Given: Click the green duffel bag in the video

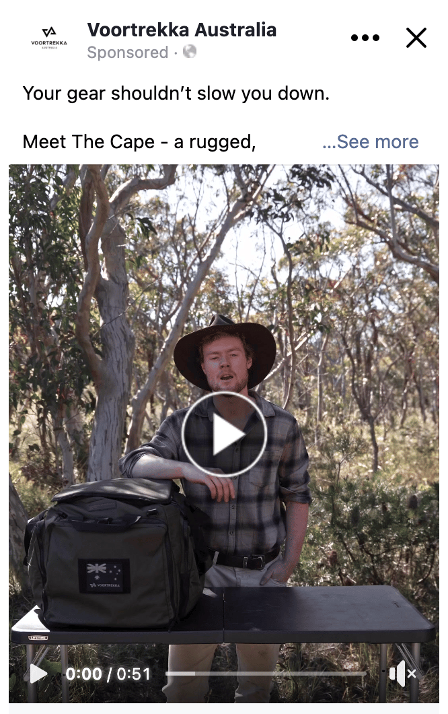Looking at the screenshot, I should click(x=114, y=553).
